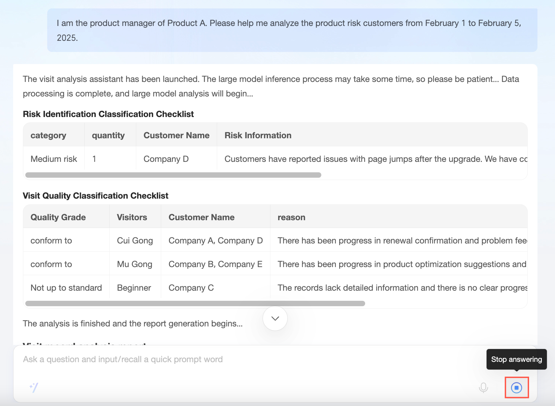Select the "Medium risk" table cell

[54, 159]
